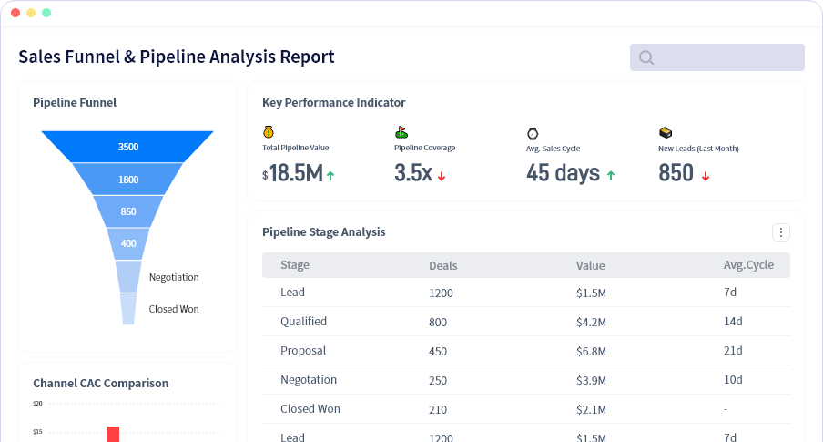Click the New Leads box icon

[x=665, y=132]
